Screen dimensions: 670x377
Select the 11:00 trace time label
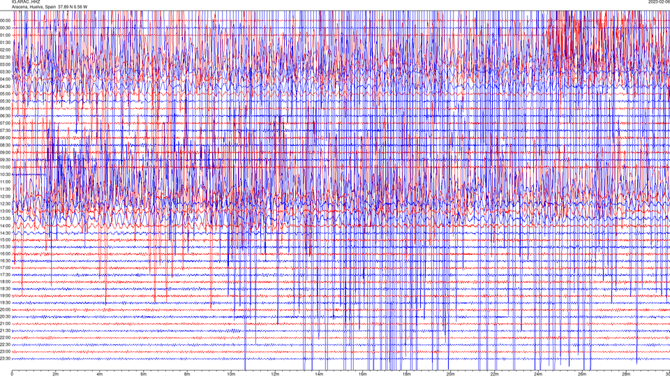[5, 182]
